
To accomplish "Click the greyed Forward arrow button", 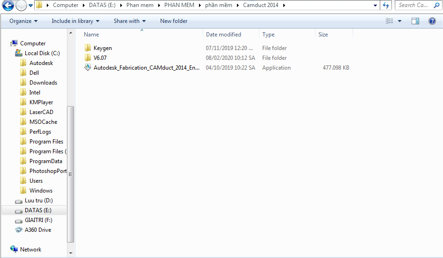I will pyautogui.click(x=21, y=5).
